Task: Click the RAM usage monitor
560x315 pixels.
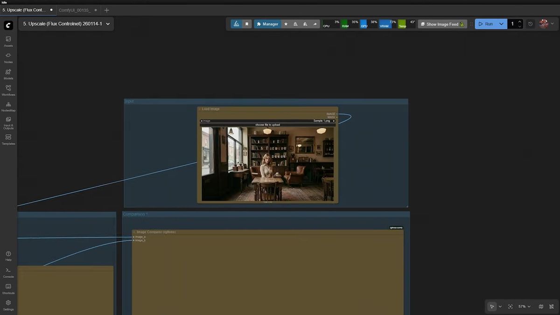Action: (350, 24)
